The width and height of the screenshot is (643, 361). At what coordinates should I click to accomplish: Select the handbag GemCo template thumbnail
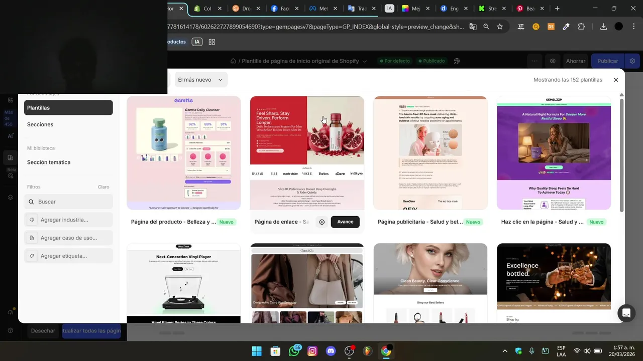307,283
